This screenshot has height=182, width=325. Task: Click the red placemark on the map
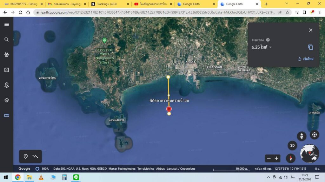coord(169,109)
